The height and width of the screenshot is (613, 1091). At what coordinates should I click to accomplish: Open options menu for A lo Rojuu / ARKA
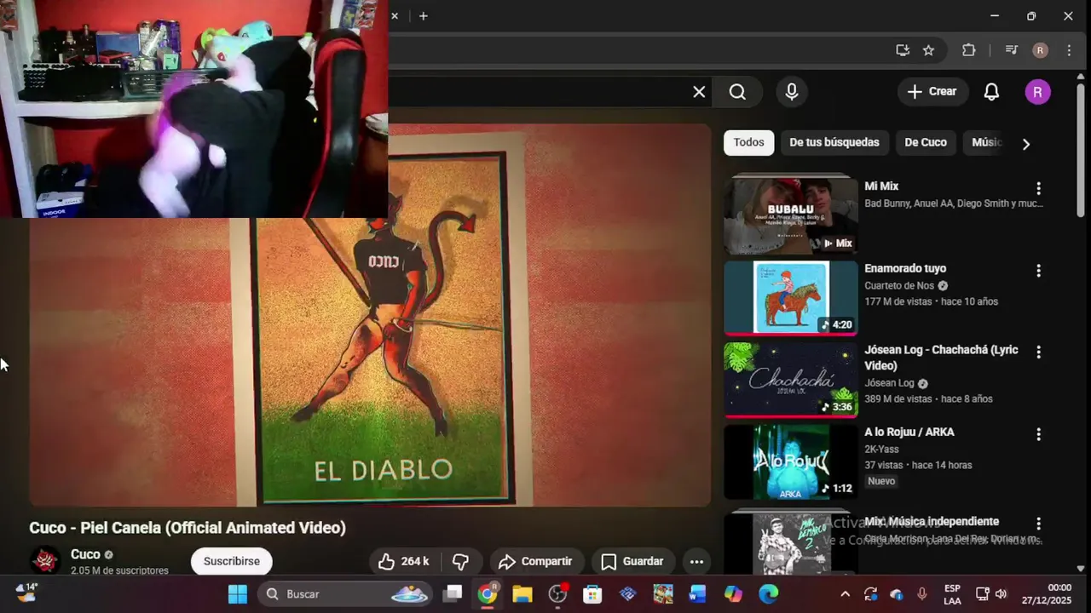click(x=1038, y=434)
